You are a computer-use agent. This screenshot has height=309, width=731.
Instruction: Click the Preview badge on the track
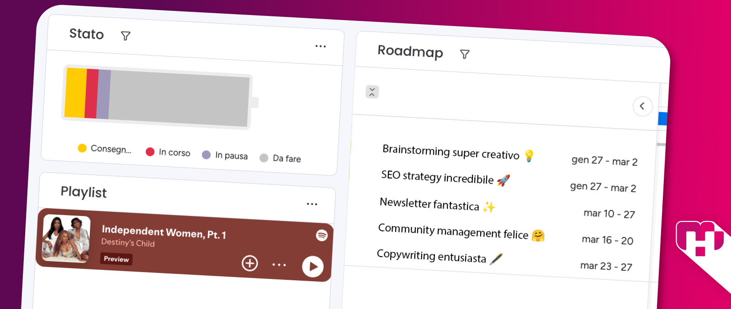pos(117,259)
